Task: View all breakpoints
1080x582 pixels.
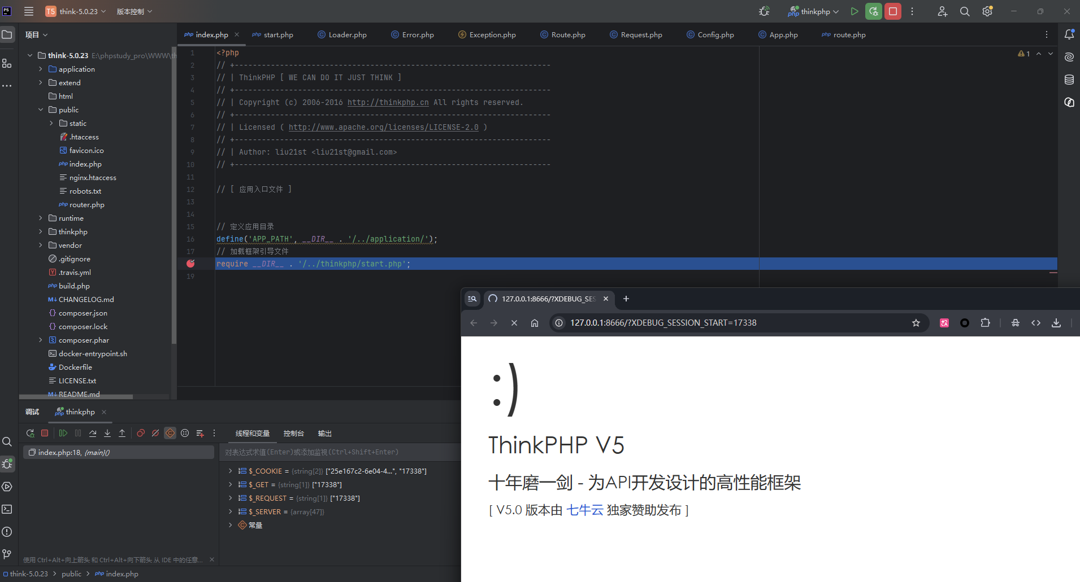Action: 141,433
